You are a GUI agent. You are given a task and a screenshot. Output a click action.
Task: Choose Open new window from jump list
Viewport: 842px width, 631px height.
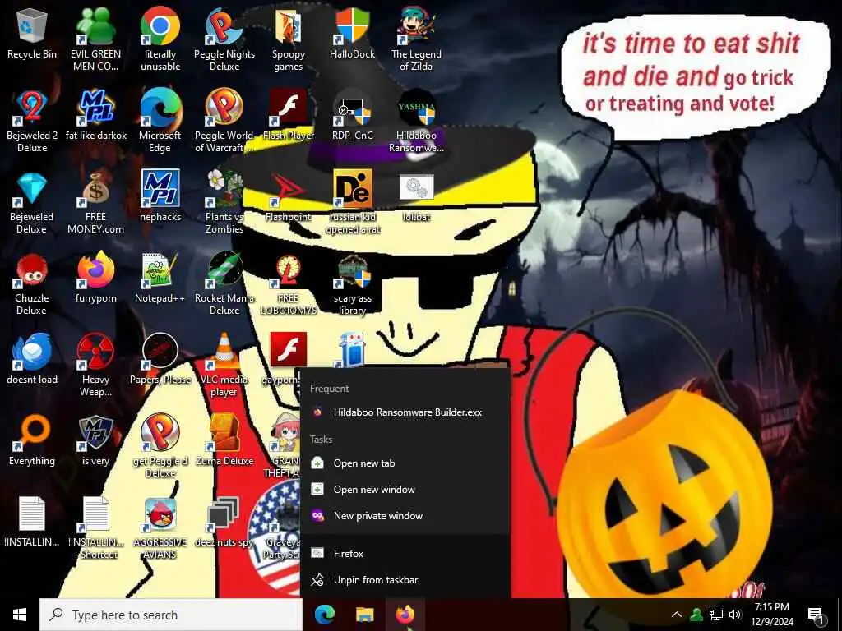click(405, 490)
